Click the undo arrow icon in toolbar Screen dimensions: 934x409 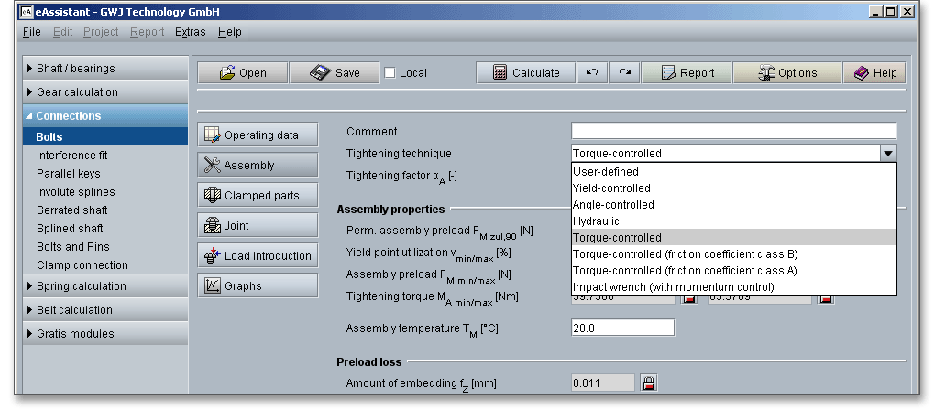591,73
